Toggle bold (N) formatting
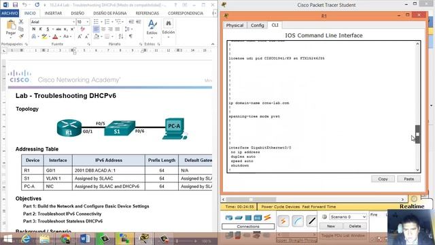The image size is (435, 245). click(33, 29)
